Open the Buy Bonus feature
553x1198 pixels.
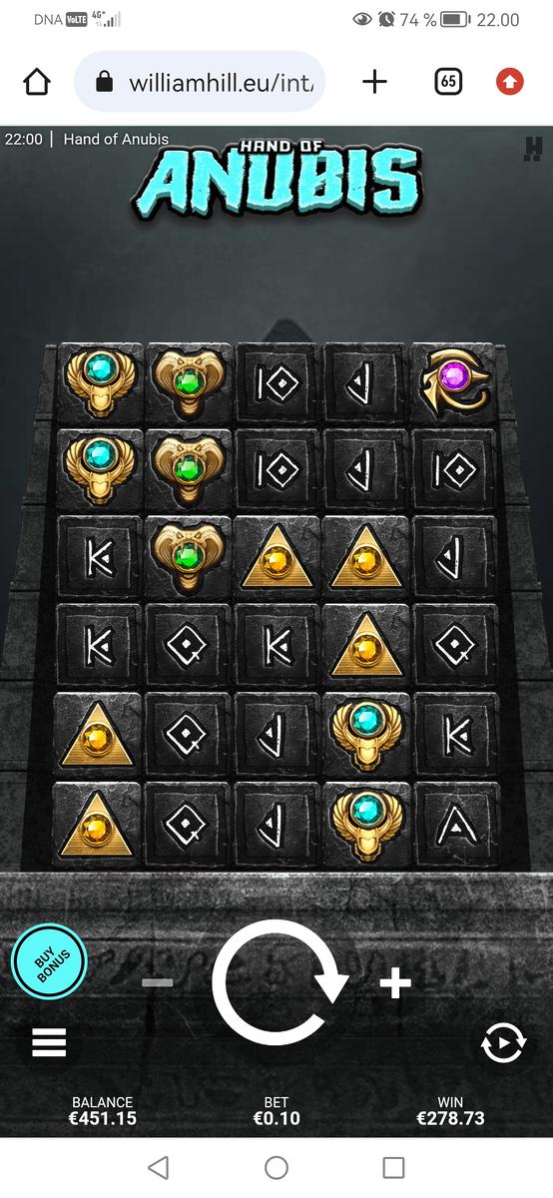click(x=49, y=962)
